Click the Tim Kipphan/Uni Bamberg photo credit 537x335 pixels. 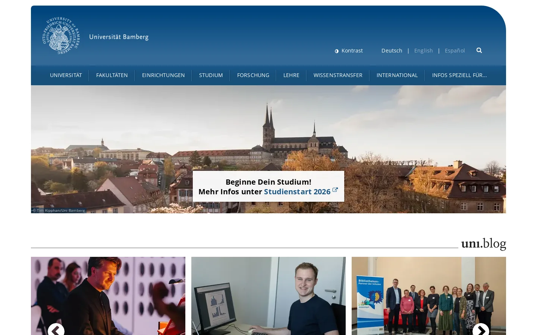(x=59, y=210)
